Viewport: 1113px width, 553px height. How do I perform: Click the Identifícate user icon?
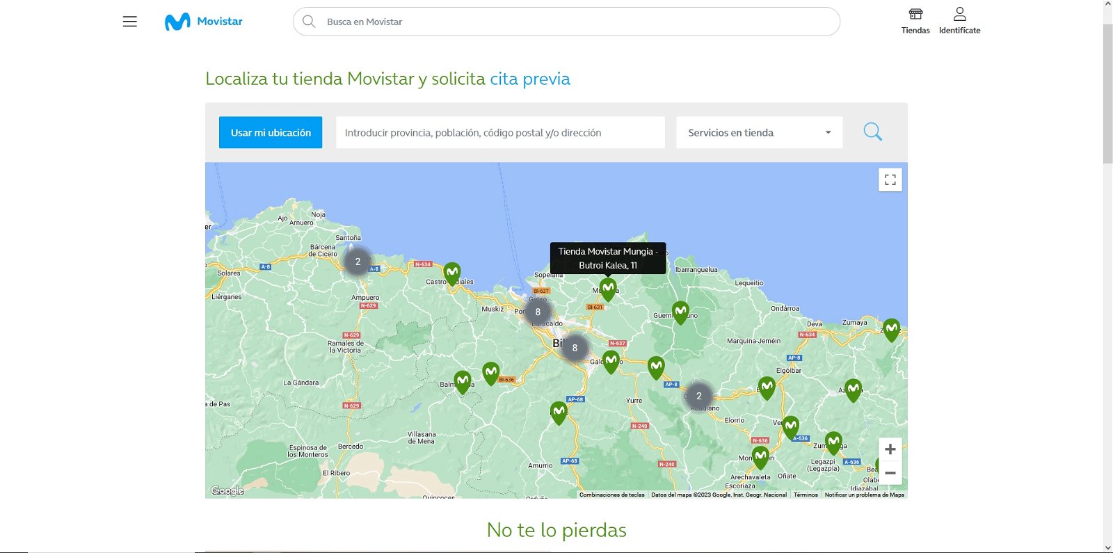(x=959, y=21)
